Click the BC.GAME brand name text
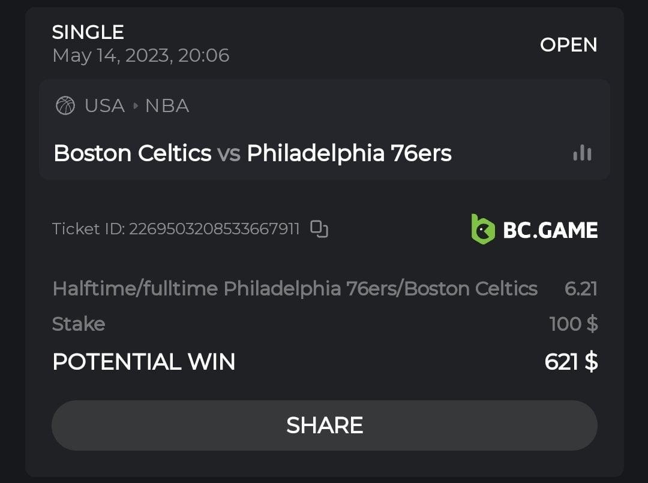The image size is (648, 483). (x=550, y=230)
